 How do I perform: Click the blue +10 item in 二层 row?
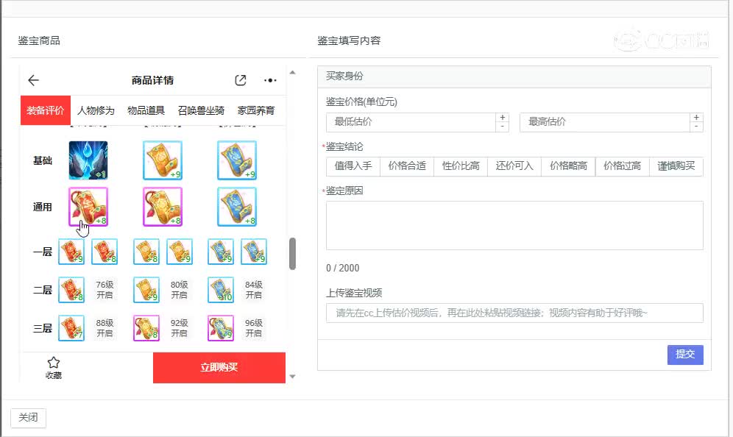click(220, 290)
